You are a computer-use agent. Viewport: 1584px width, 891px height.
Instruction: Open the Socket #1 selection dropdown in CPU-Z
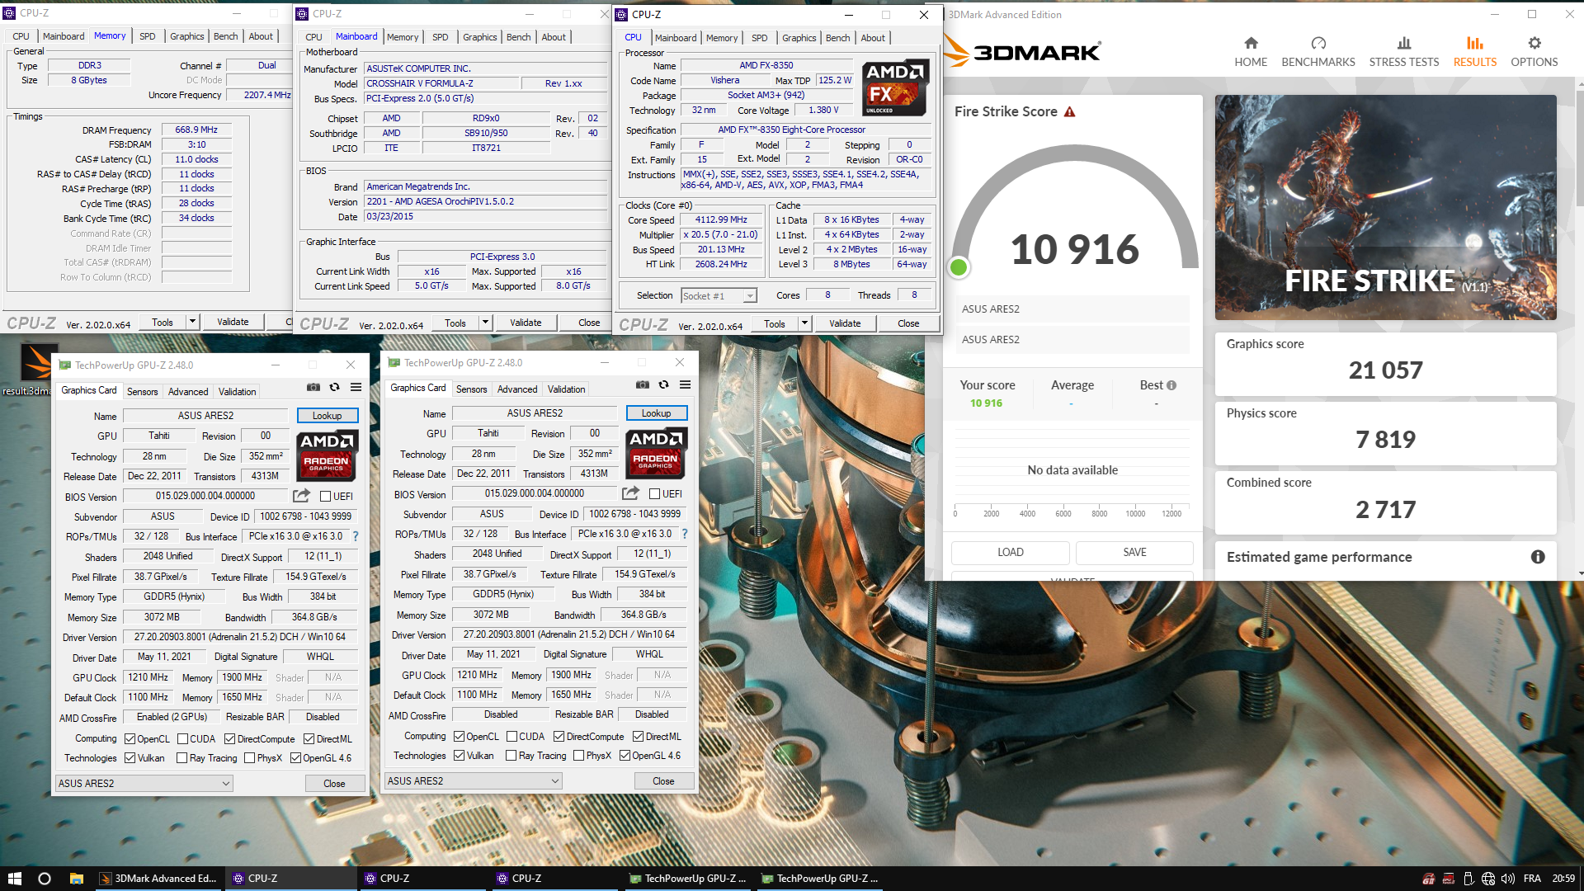pyautogui.click(x=719, y=296)
